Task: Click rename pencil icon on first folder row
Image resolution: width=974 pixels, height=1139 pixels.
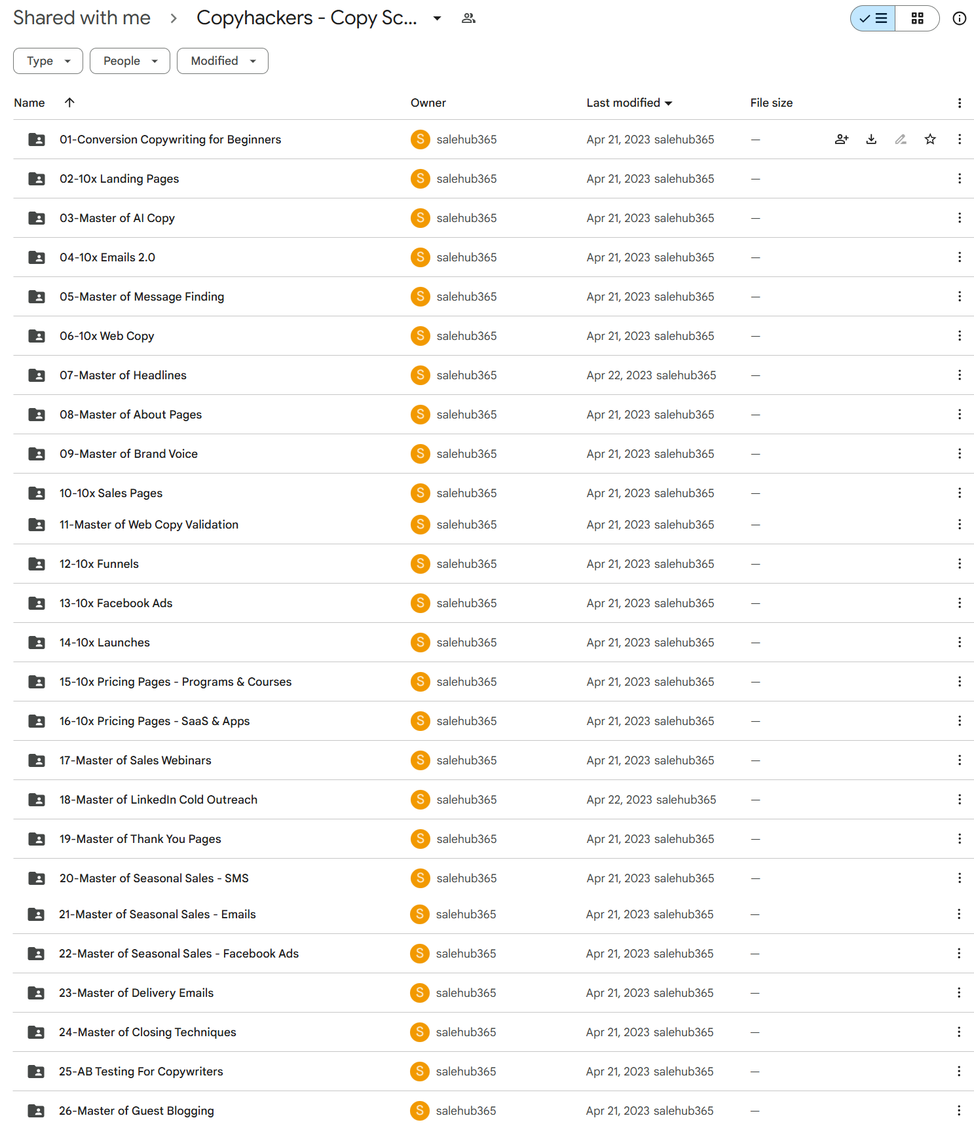Action: 901,139
